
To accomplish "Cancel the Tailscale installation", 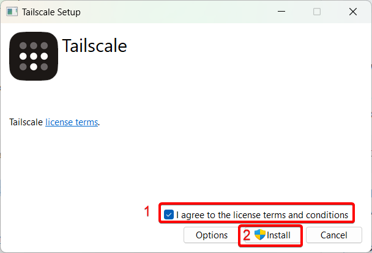I will 333,235.
